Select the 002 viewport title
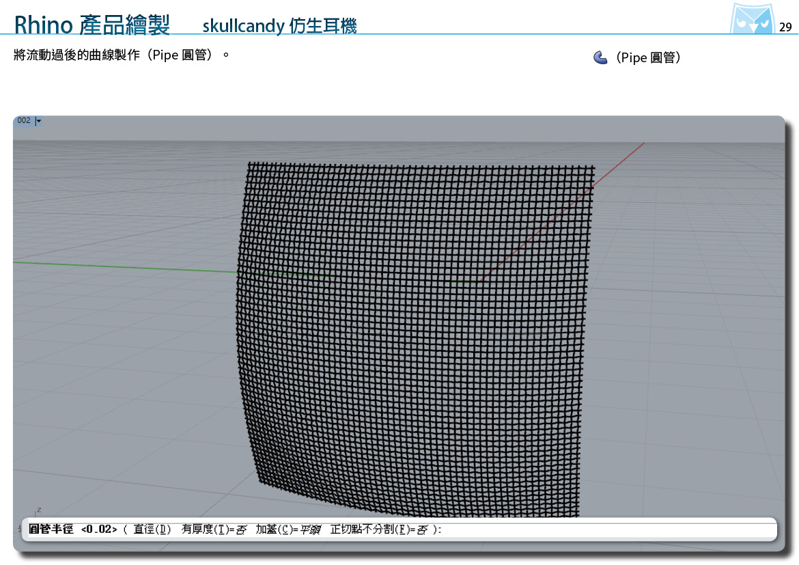Screen dimensions: 799x565 coord(23,120)
